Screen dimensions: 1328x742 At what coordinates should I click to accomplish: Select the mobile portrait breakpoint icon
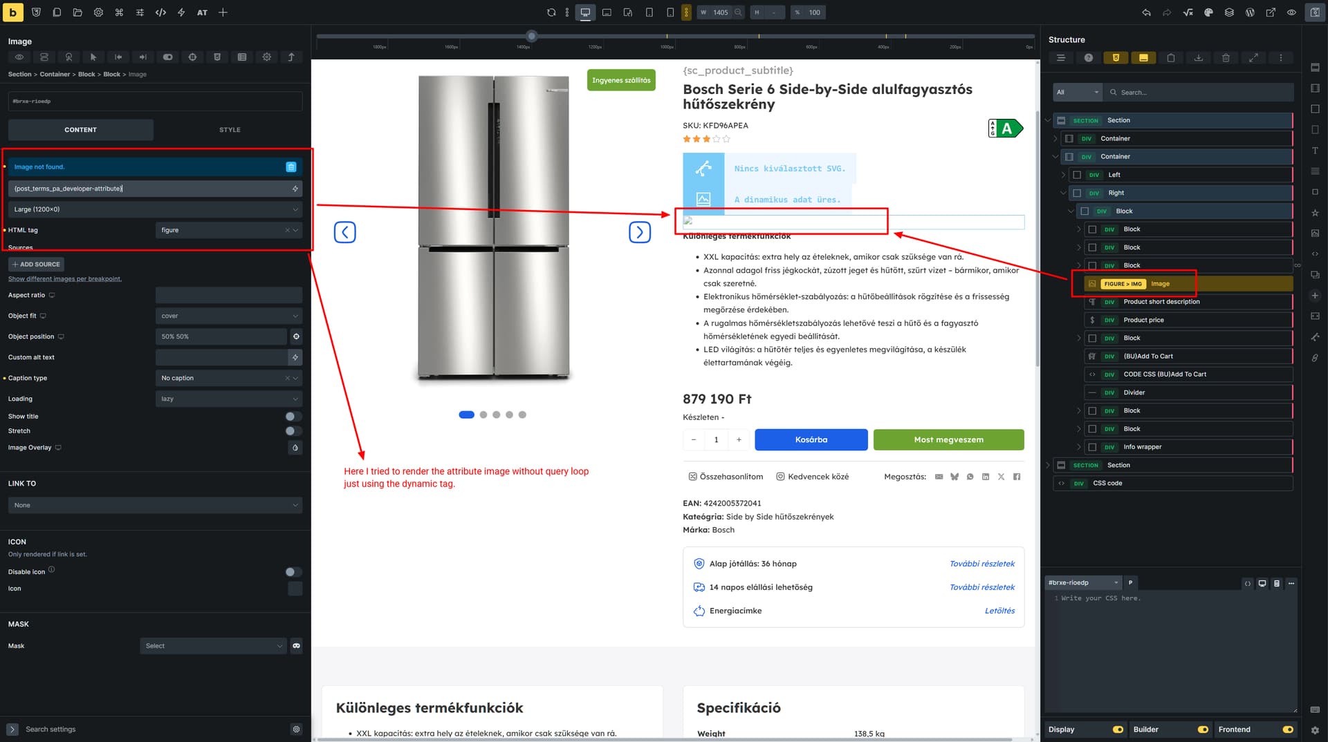(x=670, y=12)
